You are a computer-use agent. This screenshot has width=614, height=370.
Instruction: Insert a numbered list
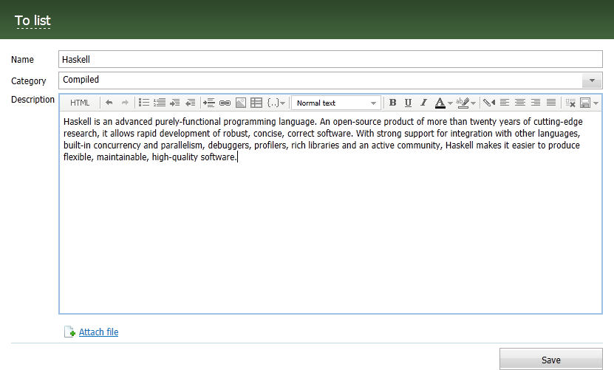coord(160,103)
